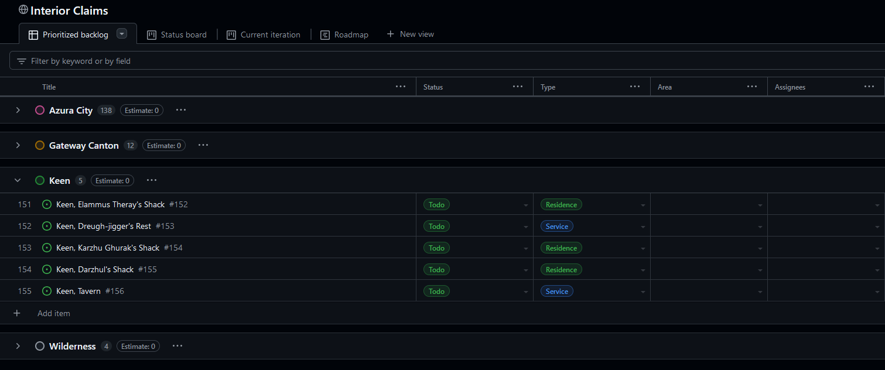Open Gateway Canton group actions menu
The height and width of the screenshot is (370, 885).
coord(203,145)
